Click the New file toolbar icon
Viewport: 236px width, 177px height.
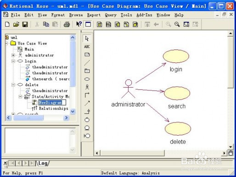point(7,24)
